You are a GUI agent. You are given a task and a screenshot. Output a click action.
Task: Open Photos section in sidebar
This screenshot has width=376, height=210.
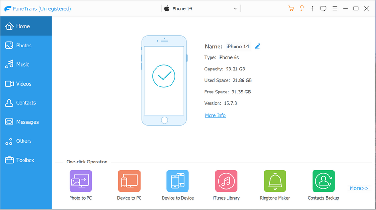point(26,45)
